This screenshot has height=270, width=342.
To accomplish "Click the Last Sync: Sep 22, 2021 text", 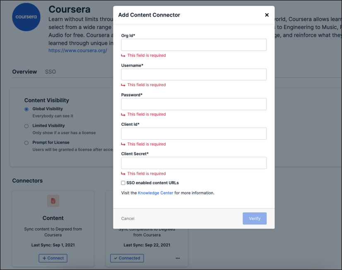I will 147,245.
